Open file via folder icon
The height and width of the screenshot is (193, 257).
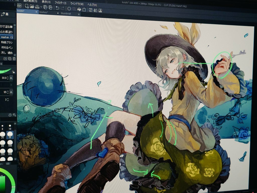tap(32, 6)
